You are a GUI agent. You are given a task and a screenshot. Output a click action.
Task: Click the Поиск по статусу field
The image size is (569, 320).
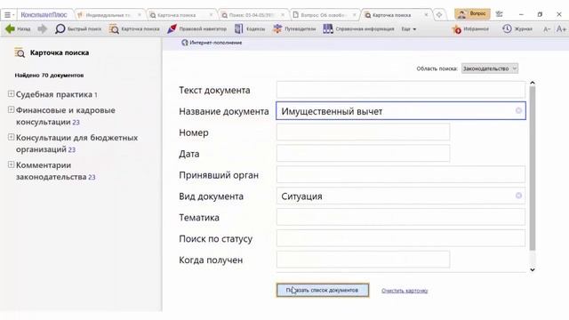coord(401,238)
